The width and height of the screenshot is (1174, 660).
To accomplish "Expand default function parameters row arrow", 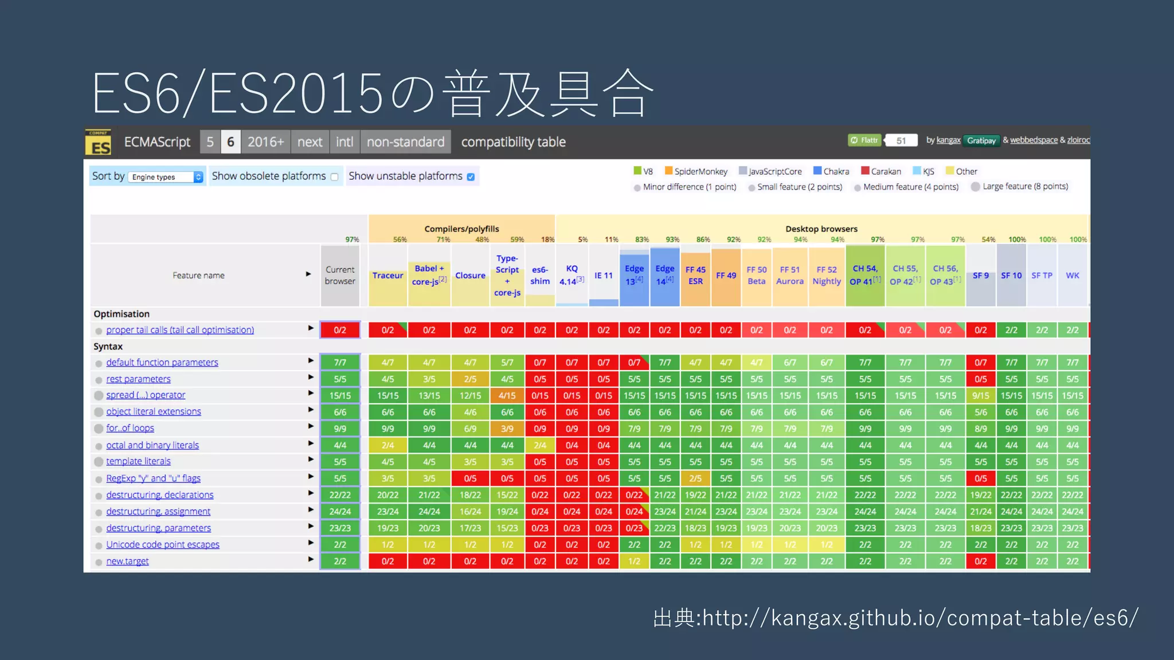I will coord(311,360).
